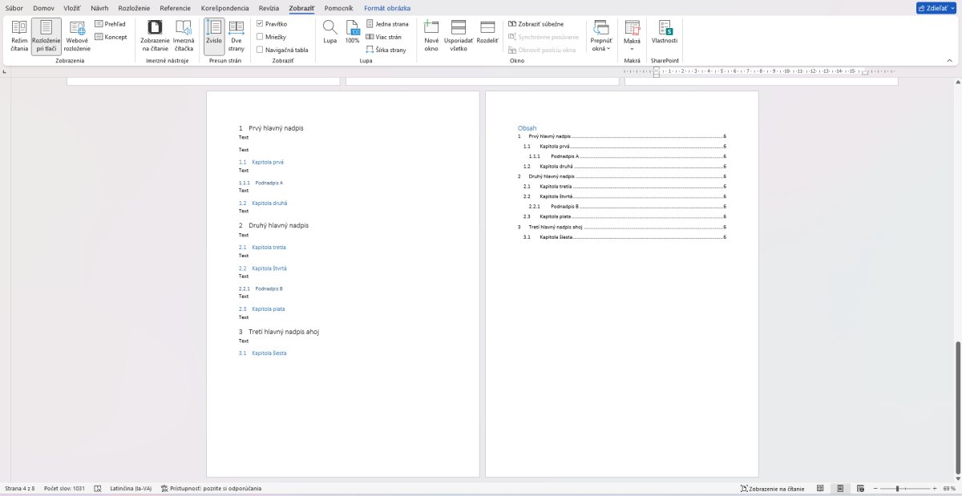Select Zvislo page movement
Viewport: 962px width, 496px height.
(214, 37)
